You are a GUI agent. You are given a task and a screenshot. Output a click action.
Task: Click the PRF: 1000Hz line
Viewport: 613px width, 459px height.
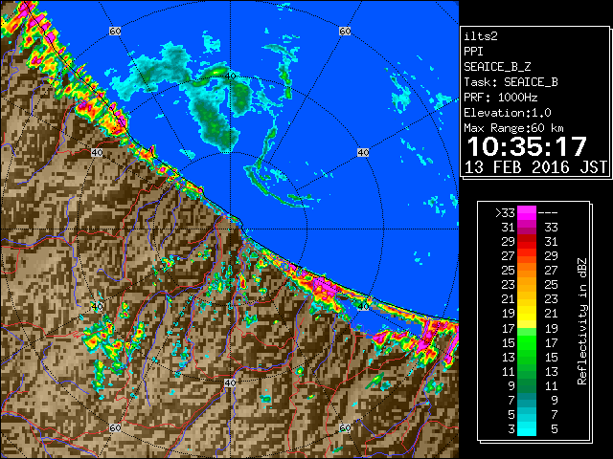[501, 98]
